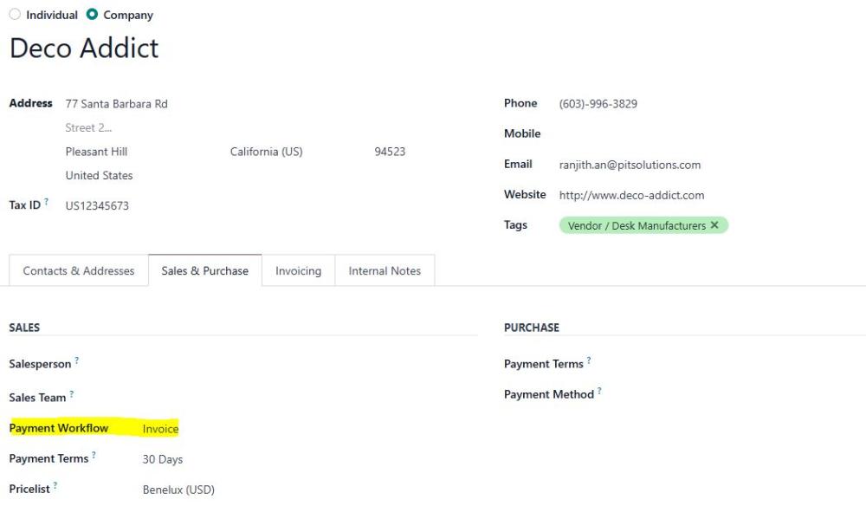Select the Company radio option
Viewport: 866px width, 506px height.
[93, 15]
